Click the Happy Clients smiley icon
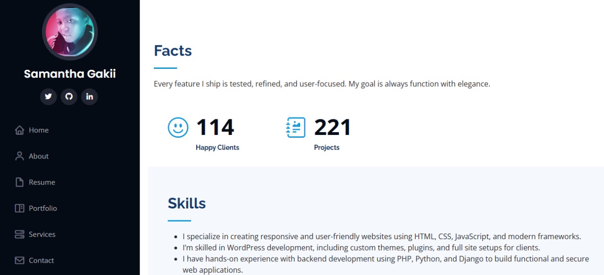Viewport: 604px width, 275px height. point(178,127)
